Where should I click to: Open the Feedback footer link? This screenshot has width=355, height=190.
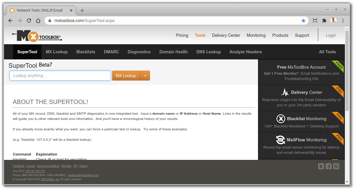pyautogui.click(x=19, y=166)
